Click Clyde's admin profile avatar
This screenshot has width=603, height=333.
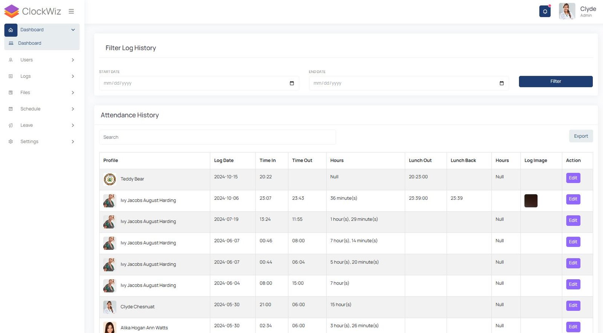[567, 11]
